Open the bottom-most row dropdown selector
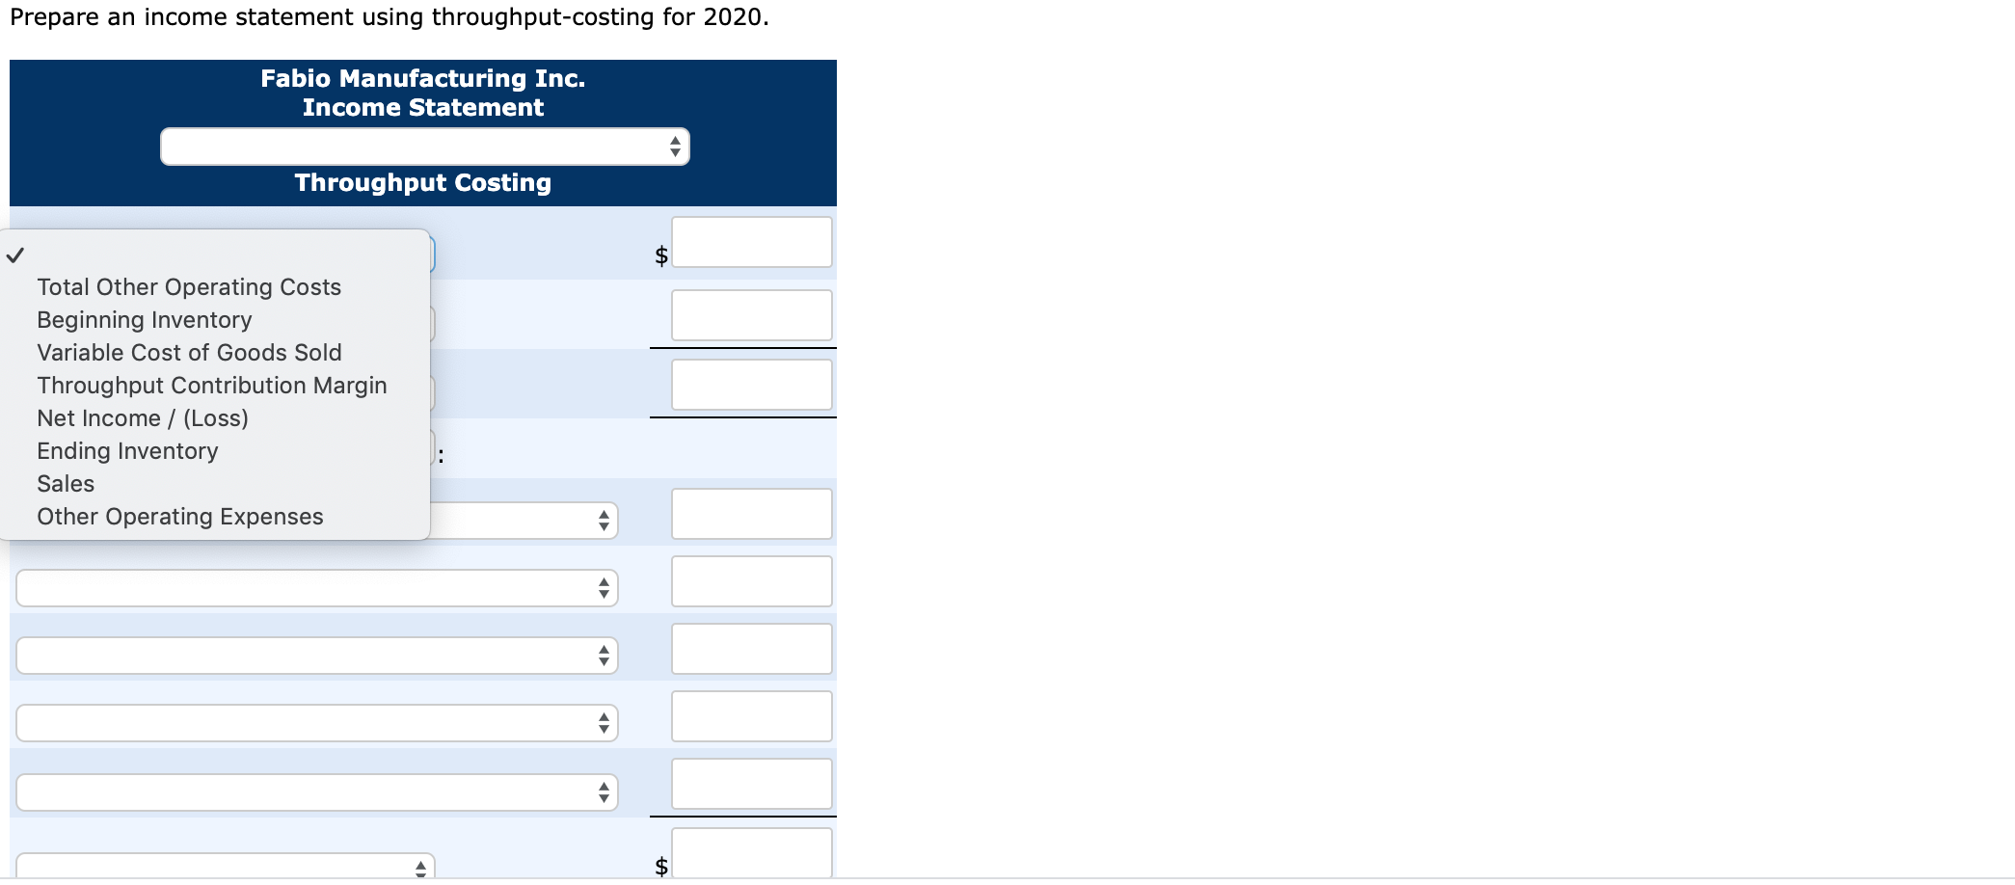Image resolution: width=2015 pixels, height=885 pixels. pyautogui.click(x=222, y=865)
